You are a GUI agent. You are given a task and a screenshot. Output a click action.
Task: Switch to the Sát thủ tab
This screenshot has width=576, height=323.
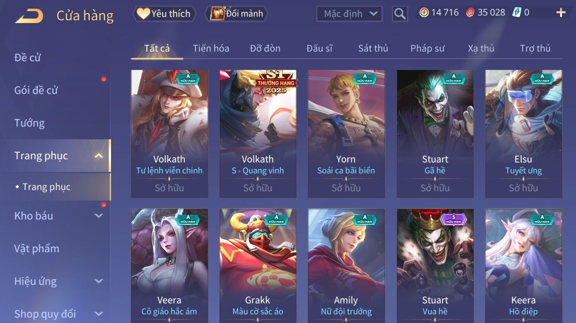tap(373, 48)
